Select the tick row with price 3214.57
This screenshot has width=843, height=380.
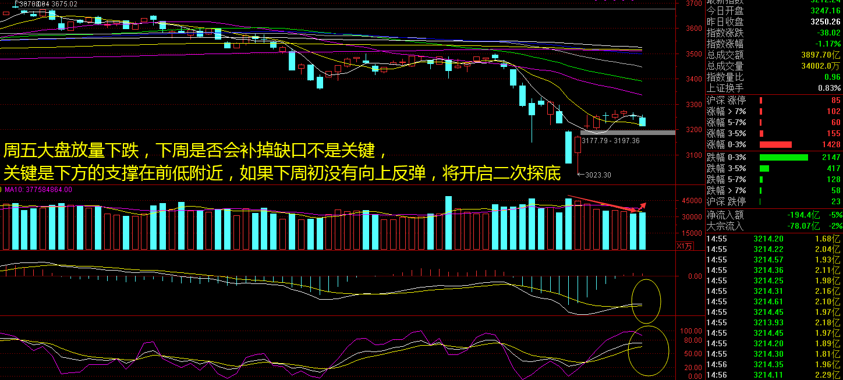(774, 260)
